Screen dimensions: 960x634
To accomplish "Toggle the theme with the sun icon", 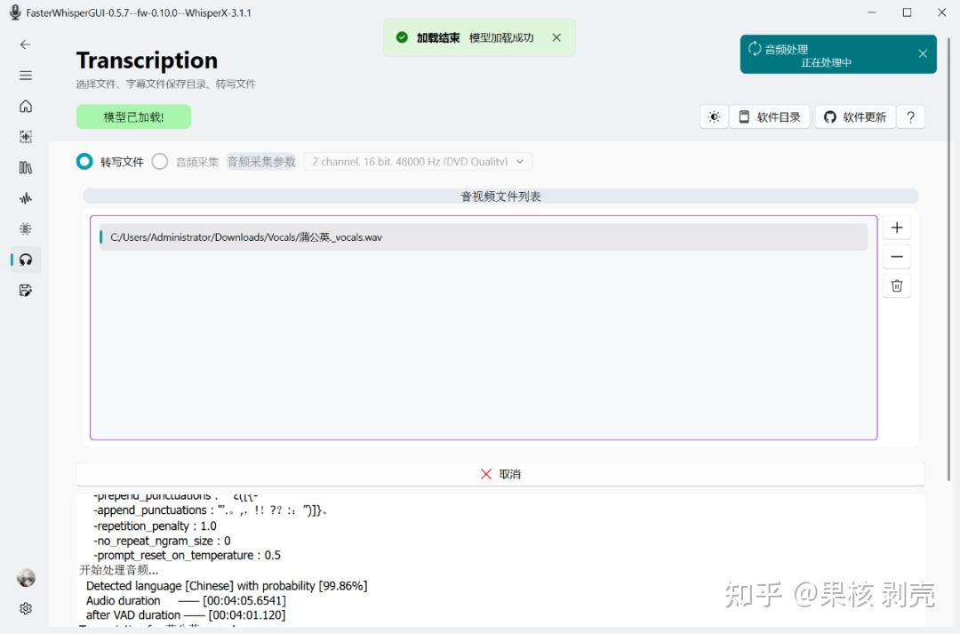I will point(714,116).
